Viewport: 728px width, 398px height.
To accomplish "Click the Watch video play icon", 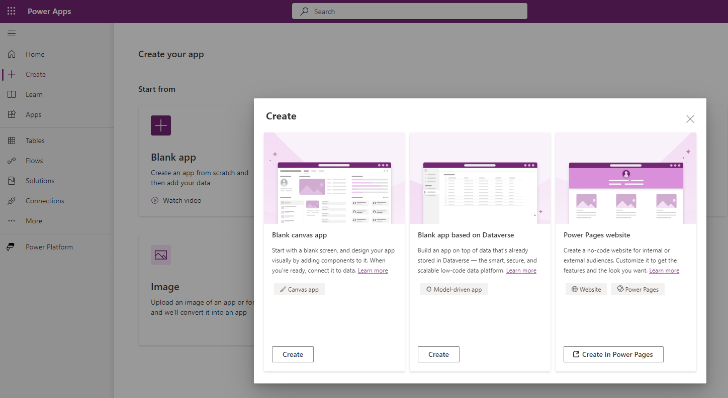I will click(x=155, y=200).
